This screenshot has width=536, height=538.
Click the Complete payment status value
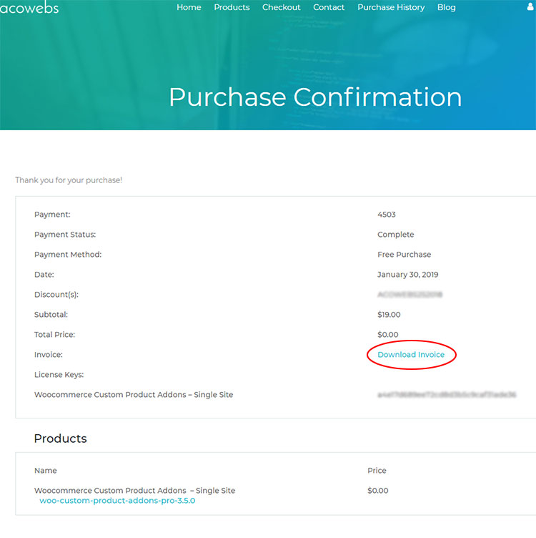coord(395,235)
